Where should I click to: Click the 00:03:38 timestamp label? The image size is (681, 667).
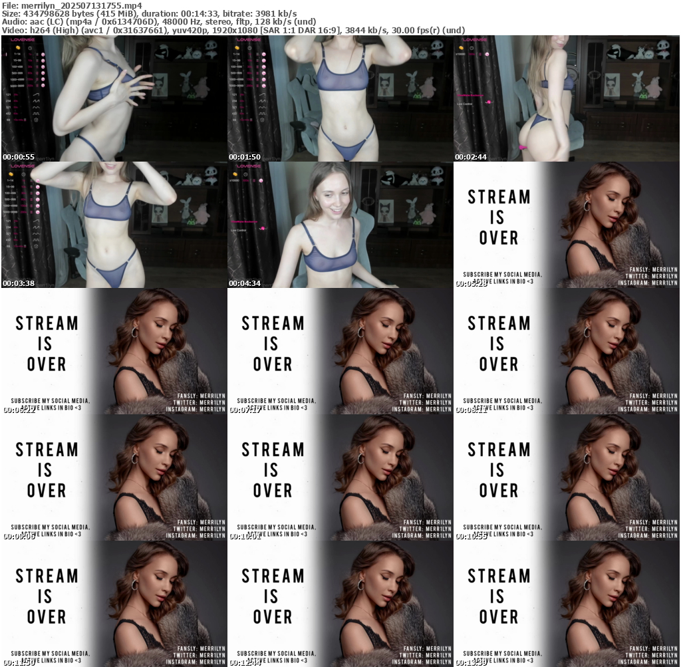pos(19,283)
